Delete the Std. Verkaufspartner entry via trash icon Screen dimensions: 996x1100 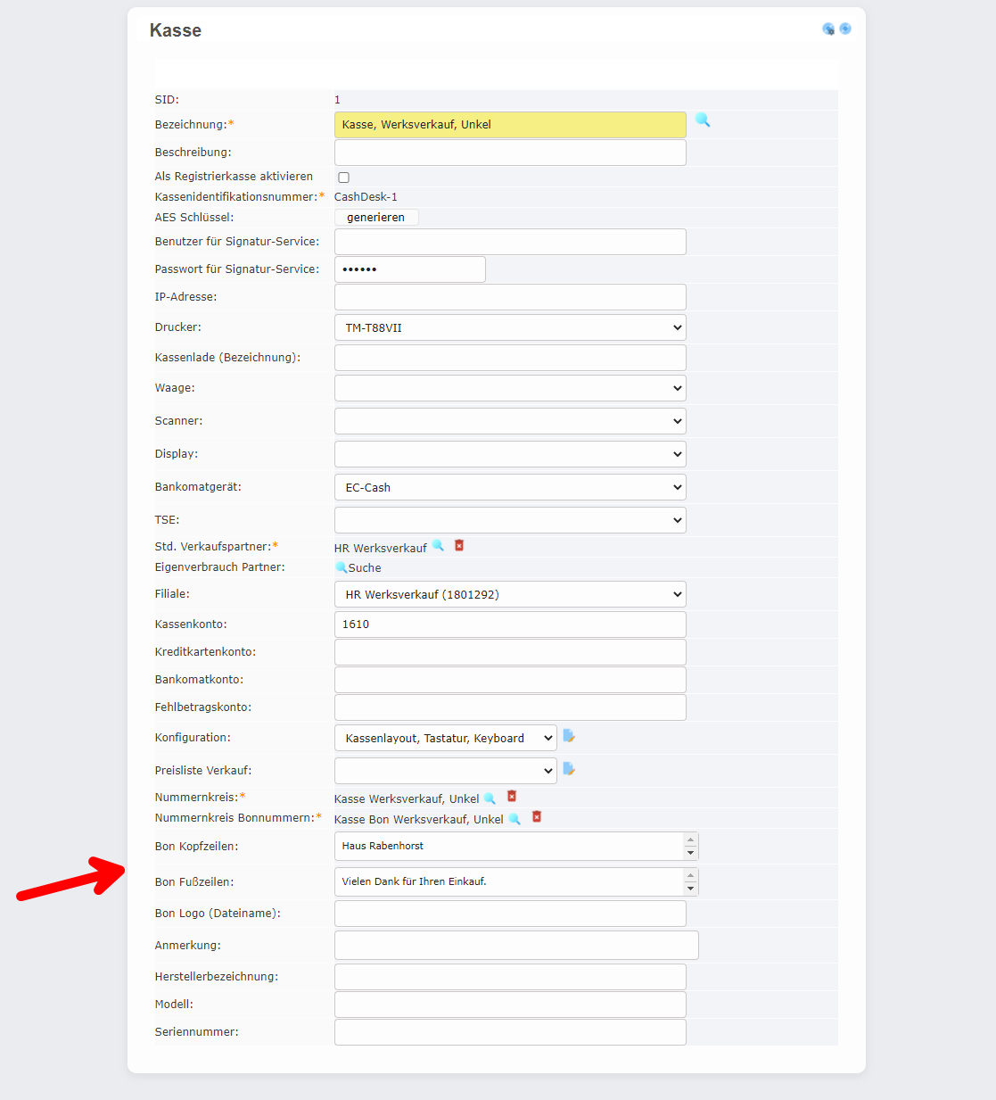click(x=459, y=545)
